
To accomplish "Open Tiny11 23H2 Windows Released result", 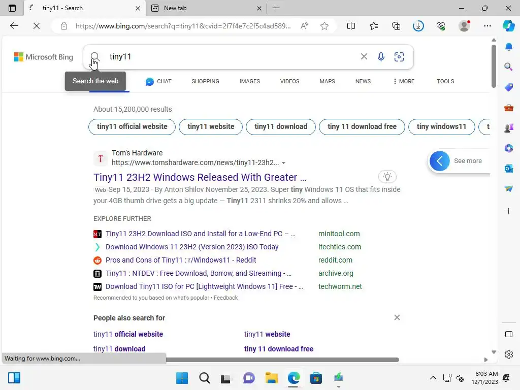I will [x=200, y=177].
